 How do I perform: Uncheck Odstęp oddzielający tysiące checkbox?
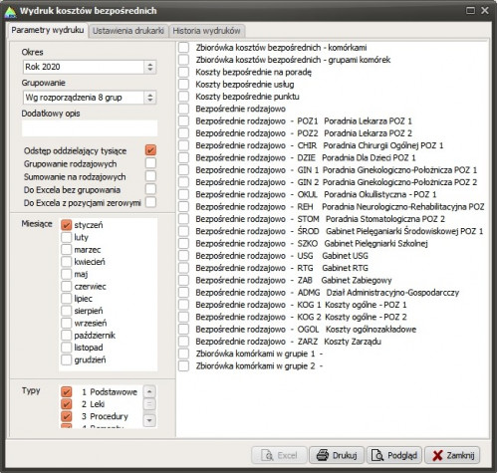pos(150,150)
